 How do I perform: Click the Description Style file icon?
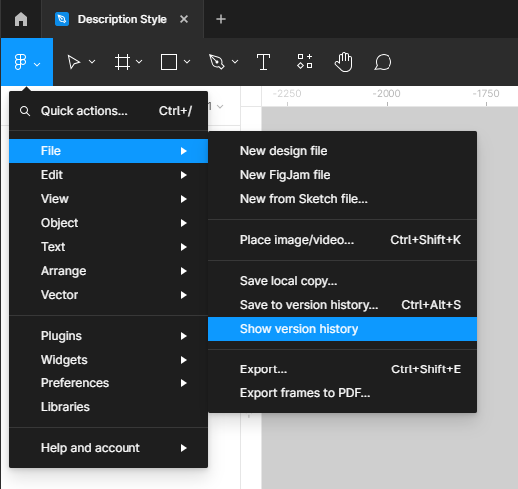coord(62,19)
